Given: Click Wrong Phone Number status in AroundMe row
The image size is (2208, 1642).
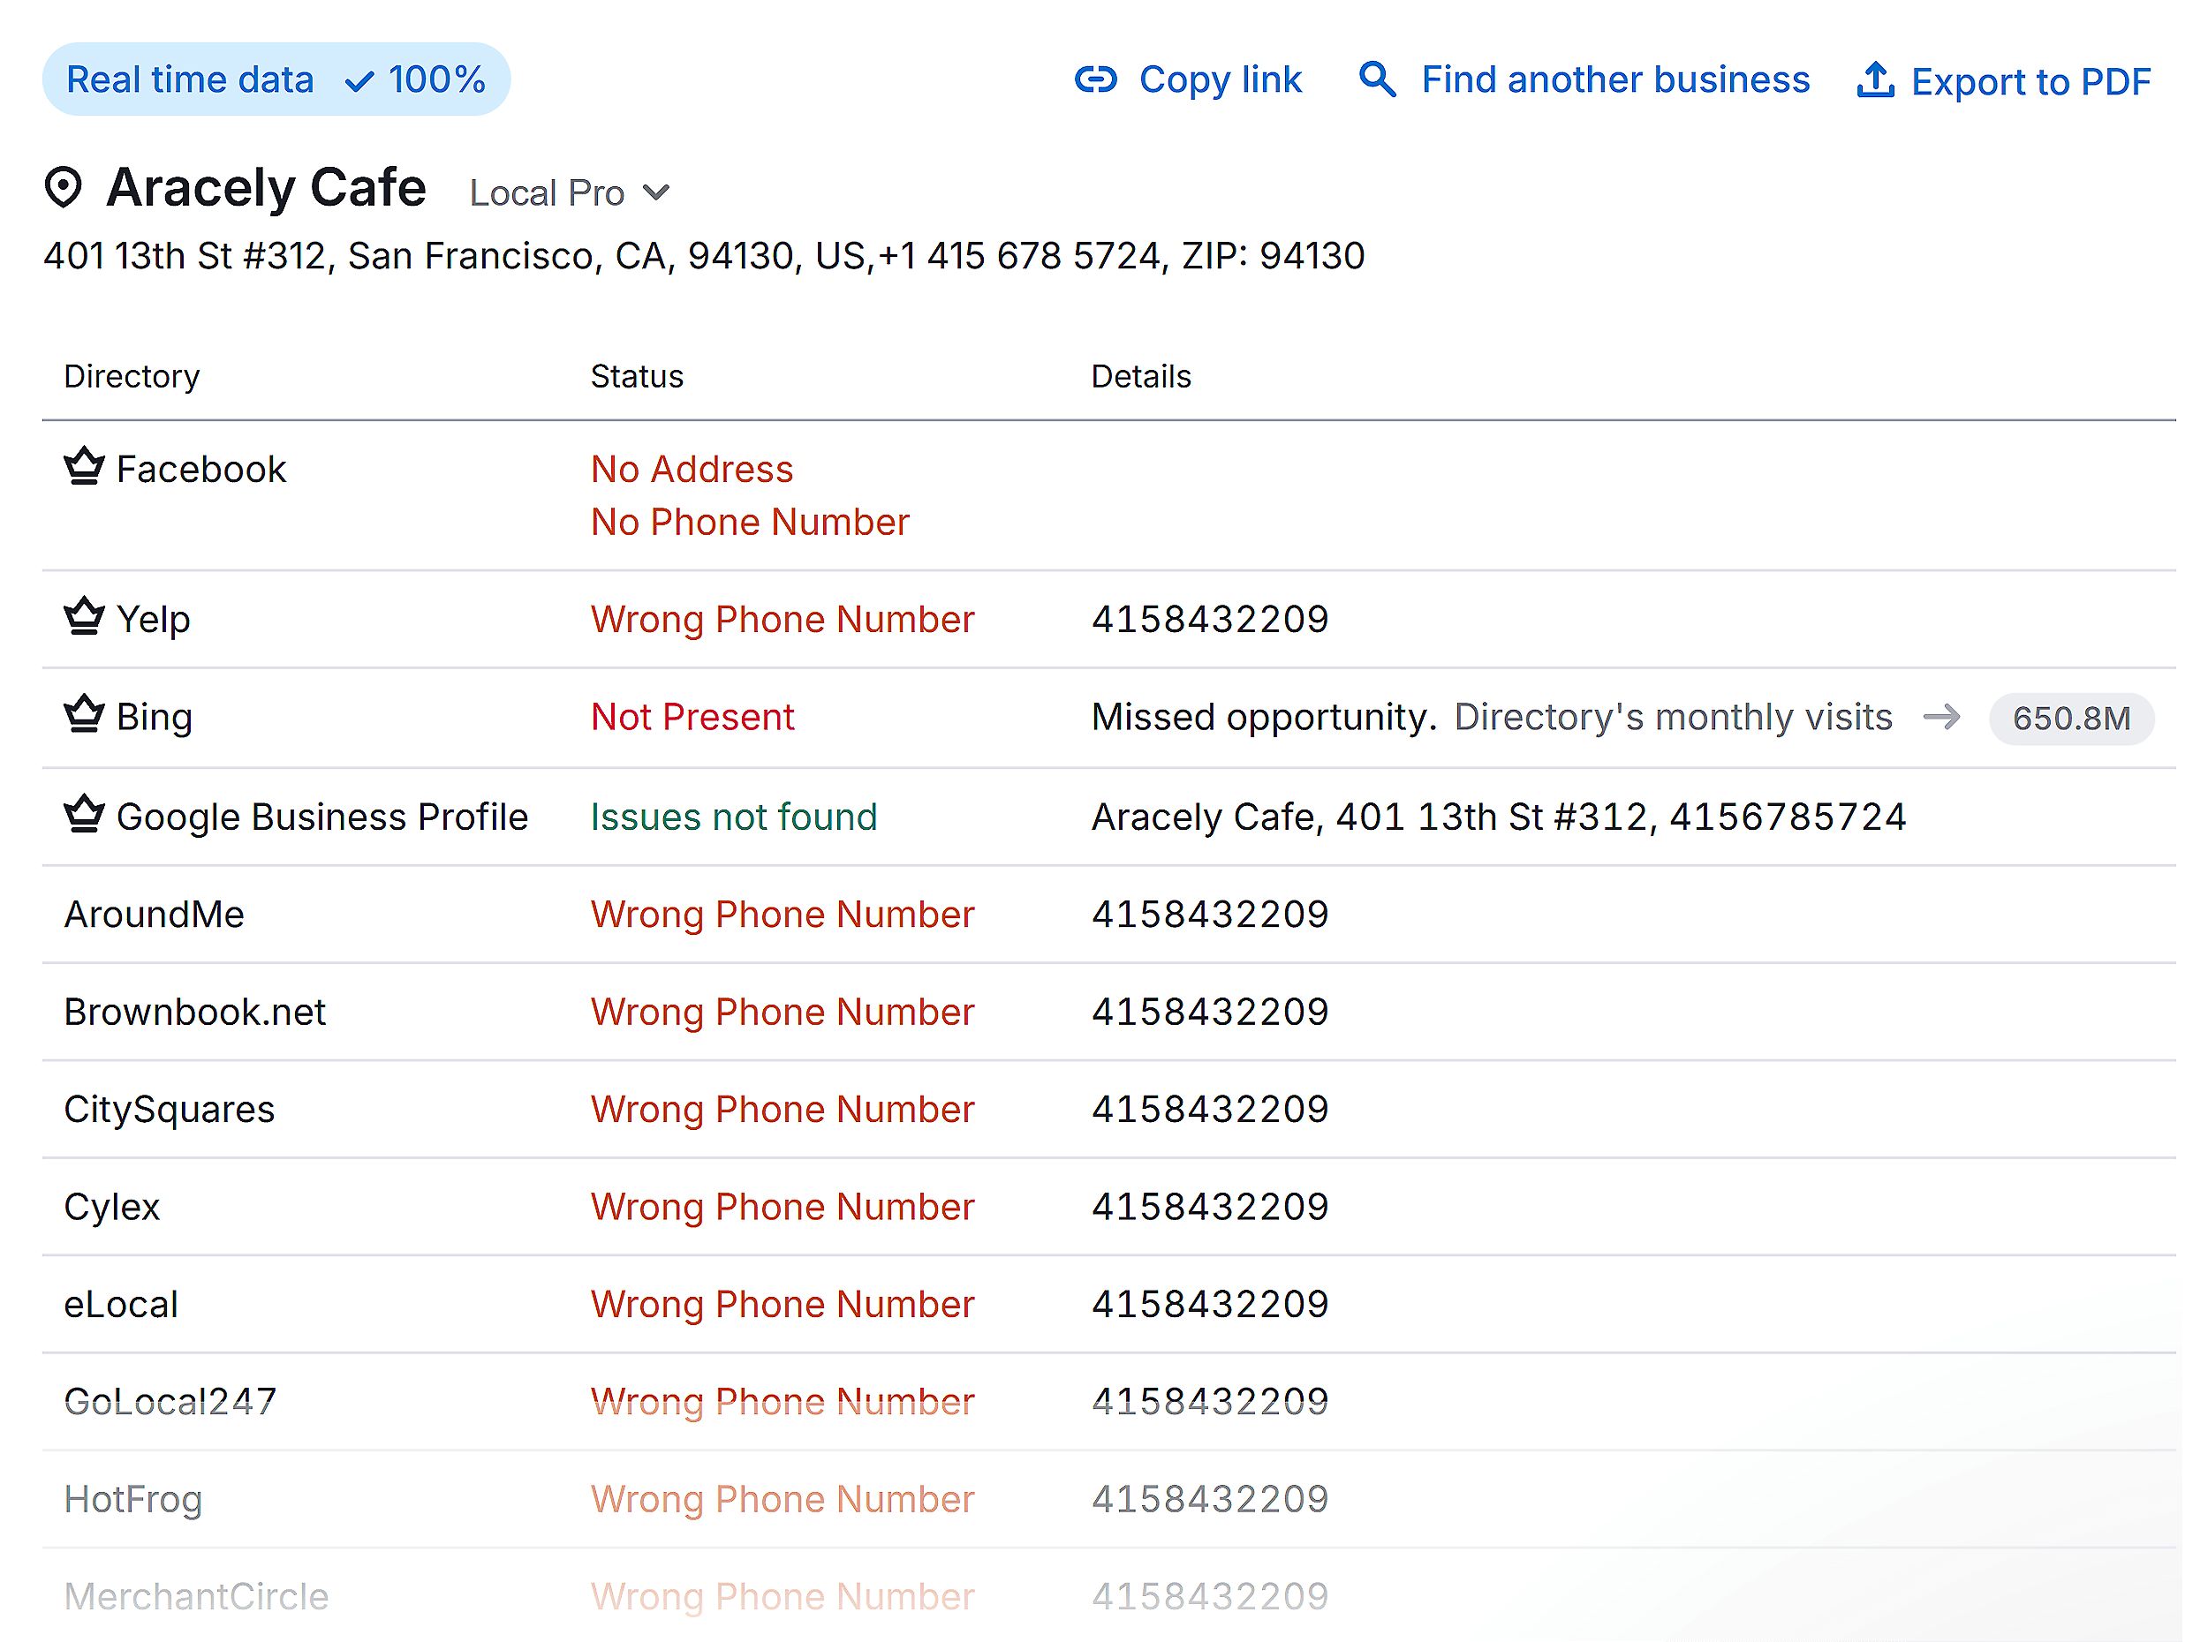Looking at the screenshot, I should coord(783,915).
